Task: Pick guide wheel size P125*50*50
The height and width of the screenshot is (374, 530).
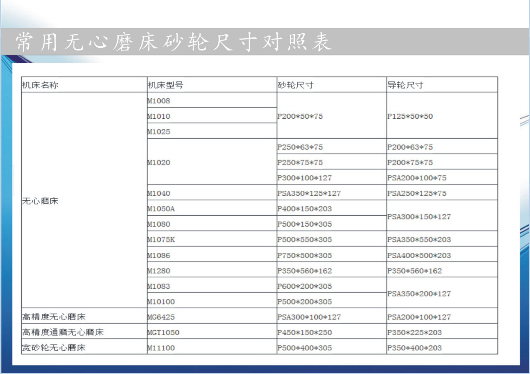Action: (442, 115)
